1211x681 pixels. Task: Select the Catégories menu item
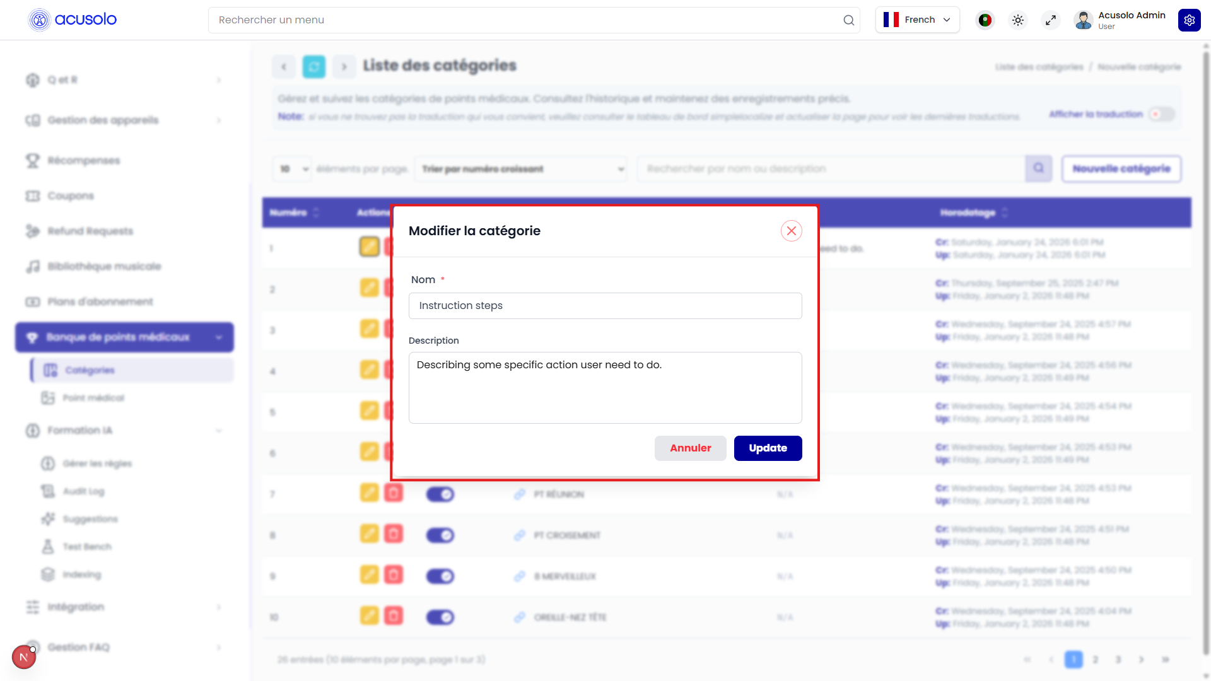pos(90,370)
